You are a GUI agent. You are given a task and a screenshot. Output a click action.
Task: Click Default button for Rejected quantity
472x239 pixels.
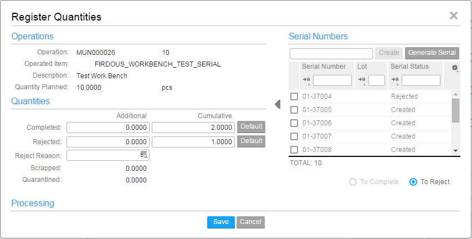[251, 141]
